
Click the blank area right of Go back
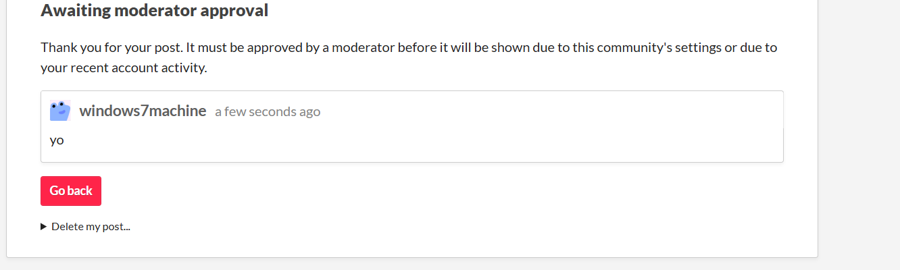(x=338, y=191)
